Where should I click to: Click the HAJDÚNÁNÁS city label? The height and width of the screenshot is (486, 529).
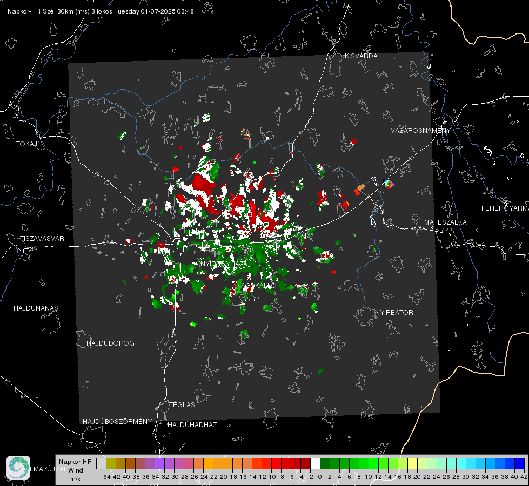(36, 308)
